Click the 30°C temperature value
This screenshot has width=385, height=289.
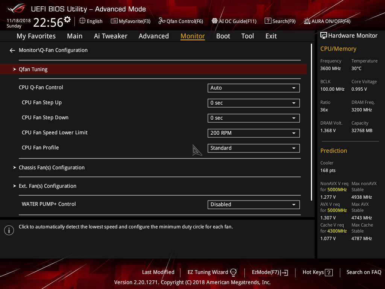pyautogui.click(x=356, y=68)
